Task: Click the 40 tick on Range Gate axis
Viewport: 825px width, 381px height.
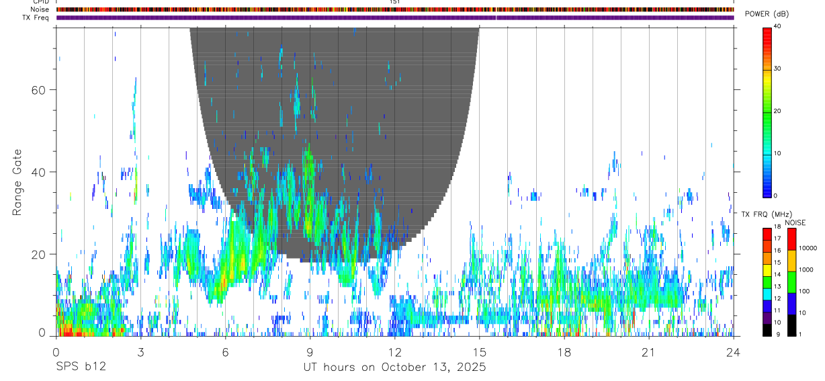Action: tap(40, 172)
